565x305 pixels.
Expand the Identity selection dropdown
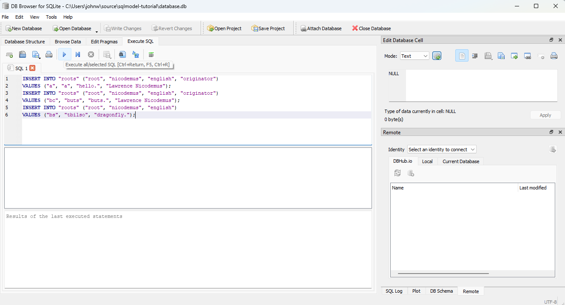tap(442, 150)
